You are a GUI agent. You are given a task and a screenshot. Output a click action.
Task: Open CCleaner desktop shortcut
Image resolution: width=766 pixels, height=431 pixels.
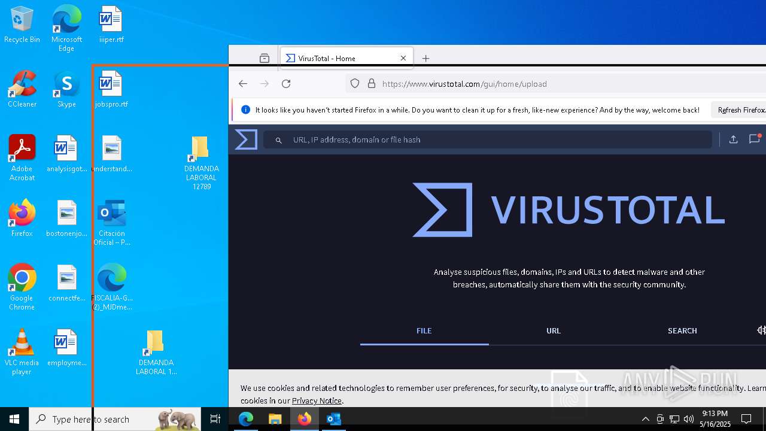pos(22,90)
